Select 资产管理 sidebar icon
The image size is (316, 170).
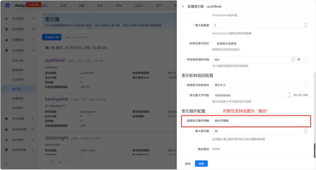click(x=7, y=139)
